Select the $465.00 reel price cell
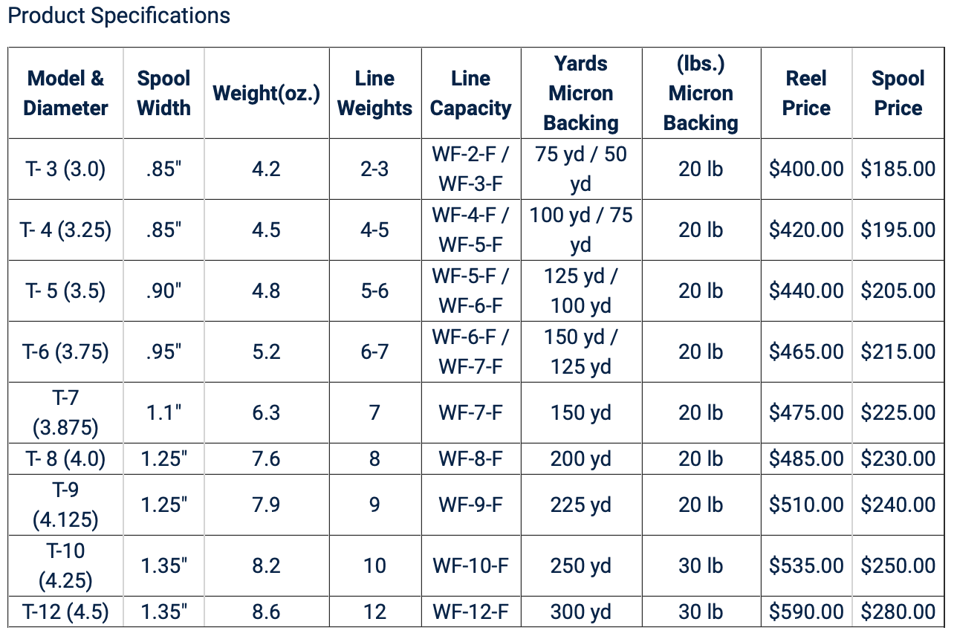 (x=806, y=352)
